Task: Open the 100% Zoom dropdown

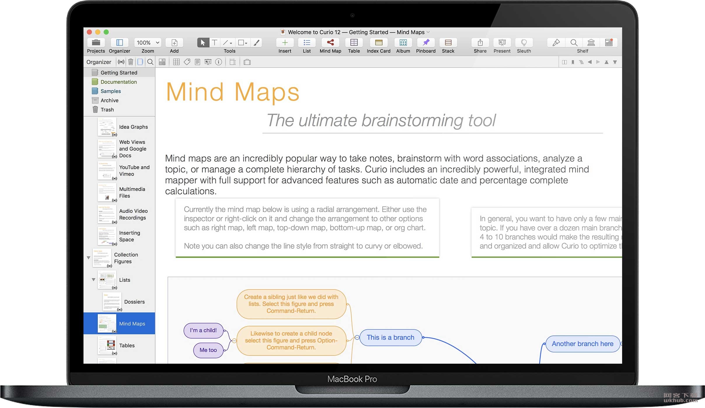Action: (x=148, y=43)
